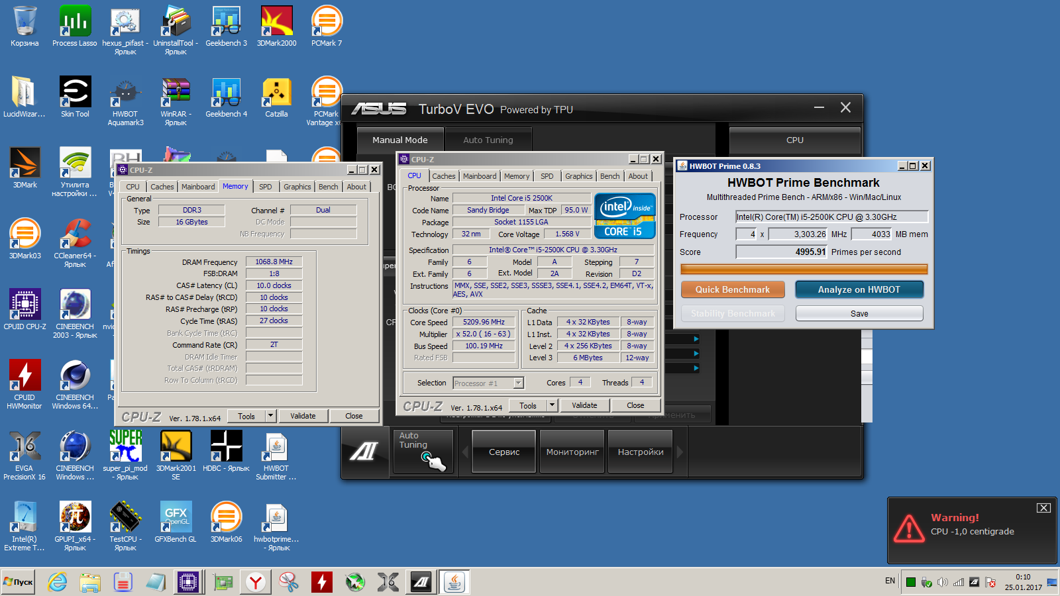Open HWBOT Submitter desktop icon
The height and width of the screenshot is (596, 1060).
click(x=276, y=456)
